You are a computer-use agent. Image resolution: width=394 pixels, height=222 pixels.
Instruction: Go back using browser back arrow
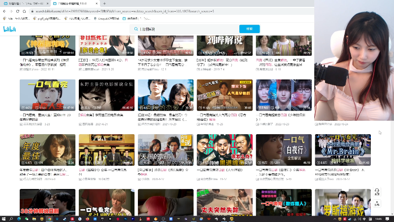tap(4, 11)
